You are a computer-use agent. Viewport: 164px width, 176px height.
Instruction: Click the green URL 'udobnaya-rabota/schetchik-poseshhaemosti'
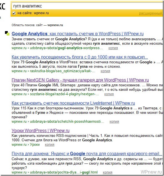67,122
